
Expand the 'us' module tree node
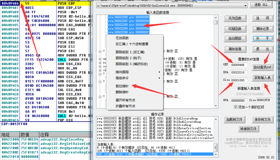point(100,59)
